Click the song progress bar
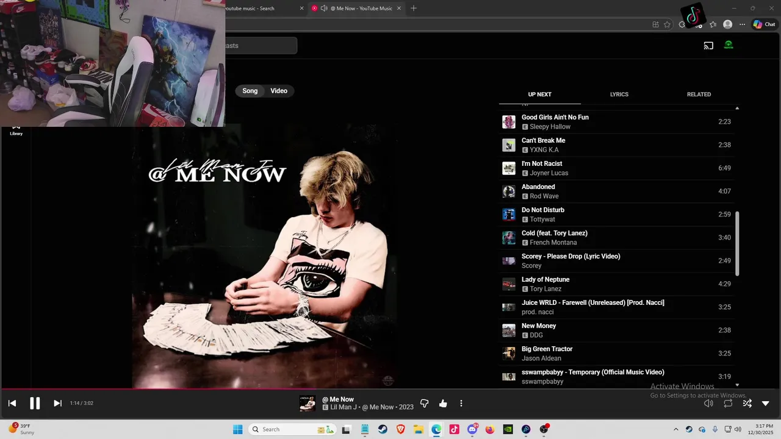This screenshot has height=439, width=781. tap(390, 388)
